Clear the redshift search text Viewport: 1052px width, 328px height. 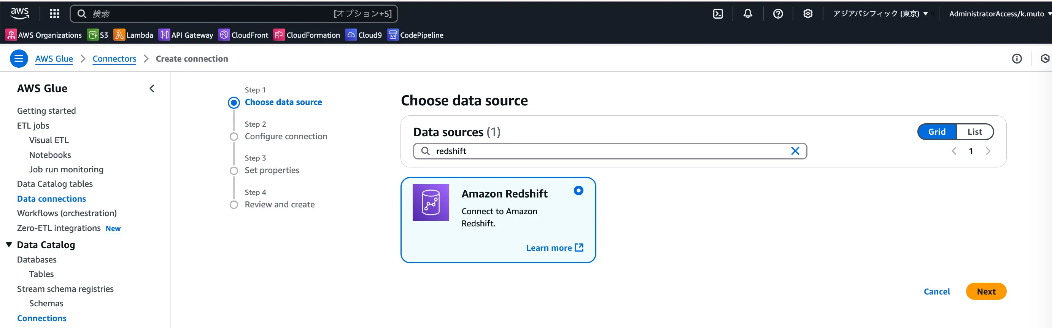point(795,151)
